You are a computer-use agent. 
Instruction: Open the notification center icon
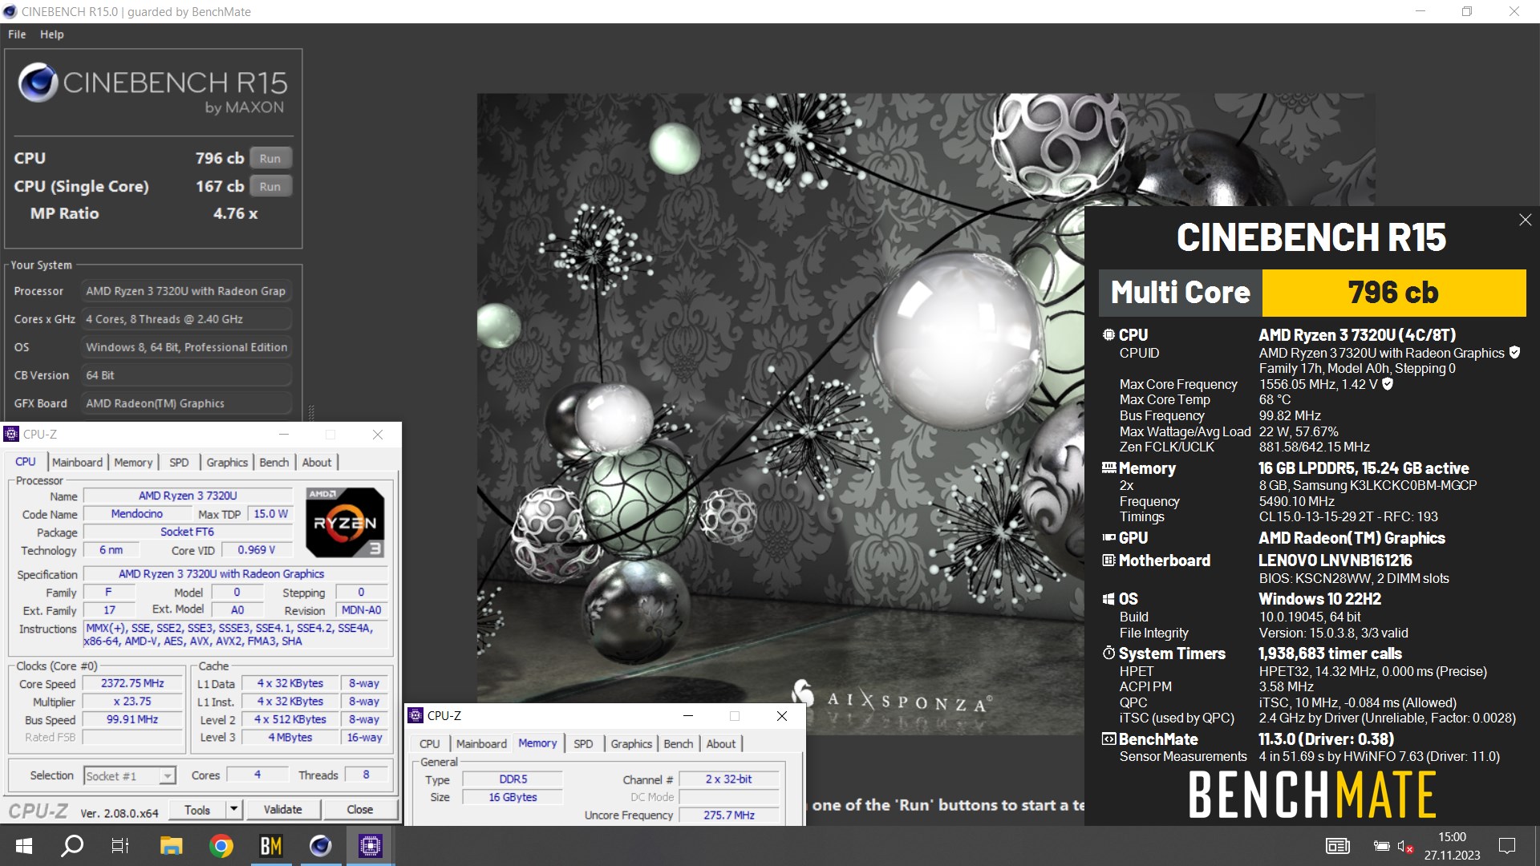coord(1507,846)
